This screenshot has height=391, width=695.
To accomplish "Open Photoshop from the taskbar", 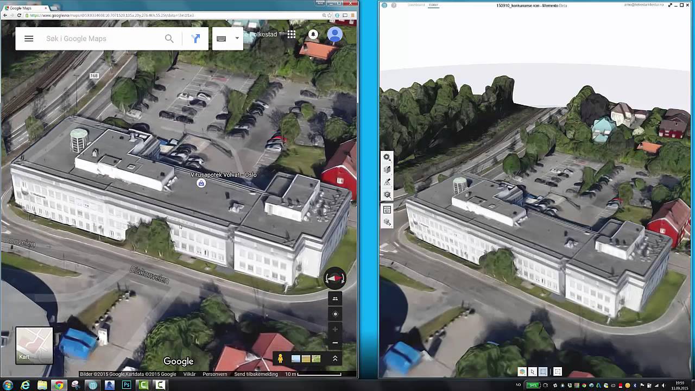I will pos(127,385).
